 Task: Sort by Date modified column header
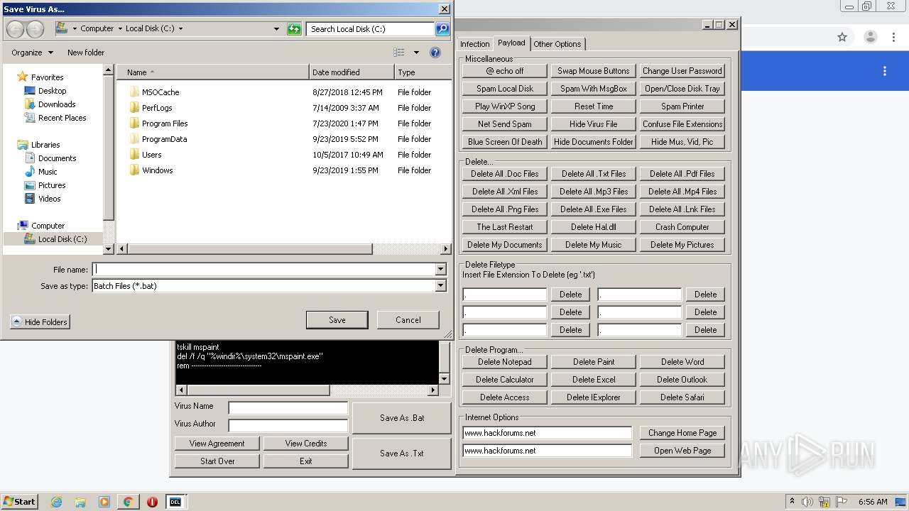click(x=352, y=72)
